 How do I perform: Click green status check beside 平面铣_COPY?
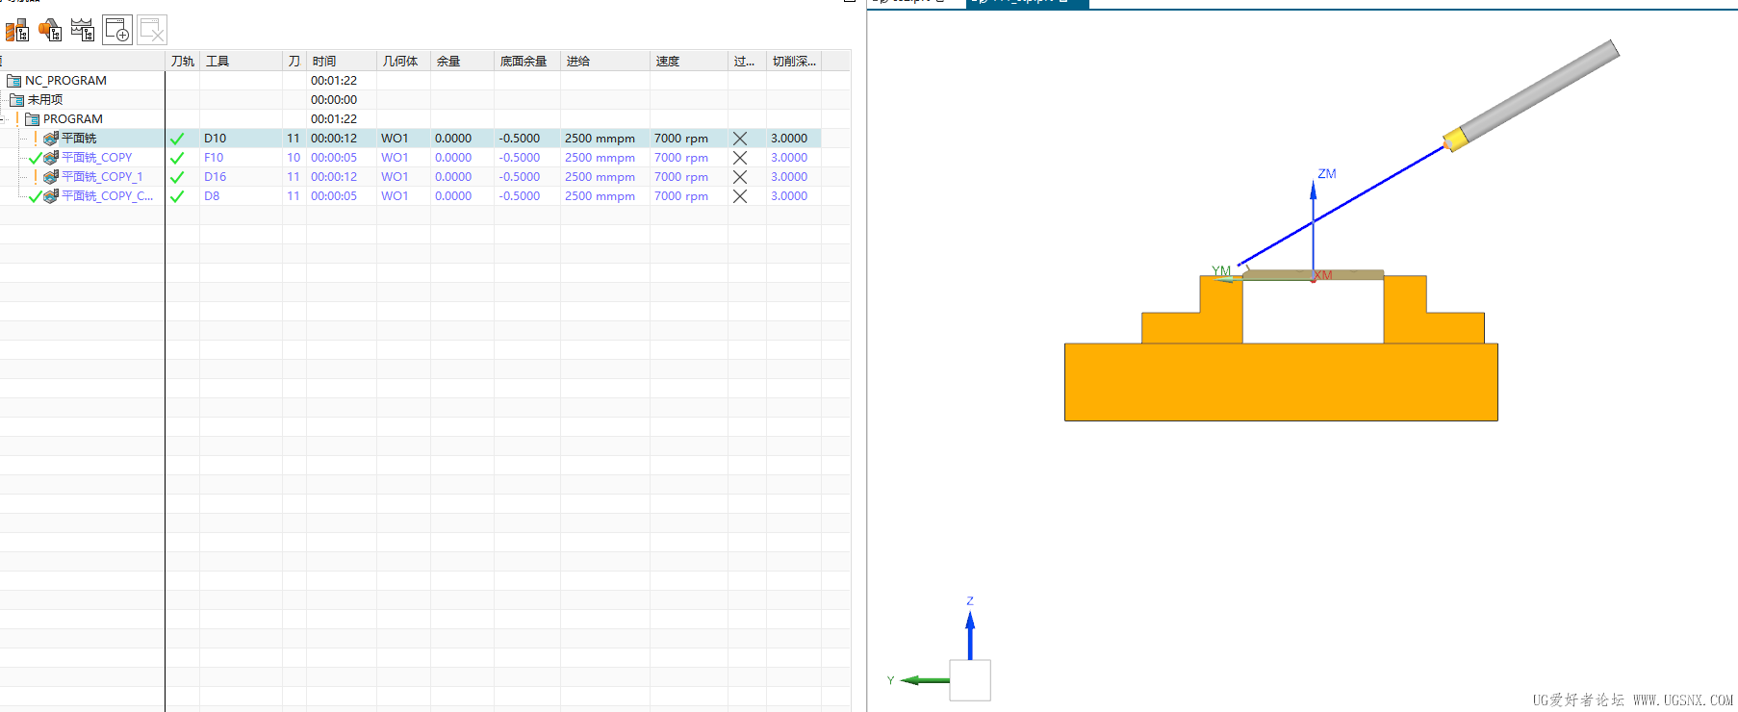pyautogui.click(x=36, y=159)
